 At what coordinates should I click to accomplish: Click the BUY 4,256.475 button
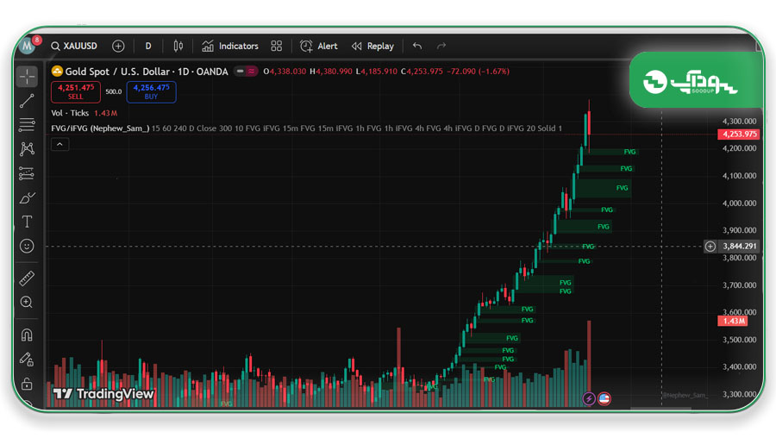[x=151, y=91]
